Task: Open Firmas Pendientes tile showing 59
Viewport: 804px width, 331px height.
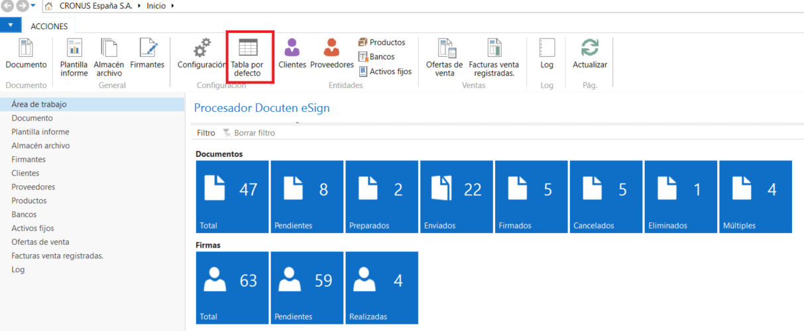Action: [x=307, y=288]
